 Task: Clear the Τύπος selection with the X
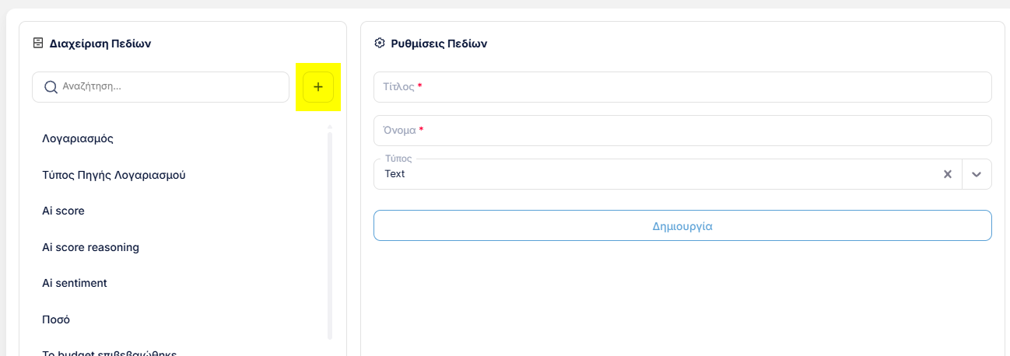948,174
